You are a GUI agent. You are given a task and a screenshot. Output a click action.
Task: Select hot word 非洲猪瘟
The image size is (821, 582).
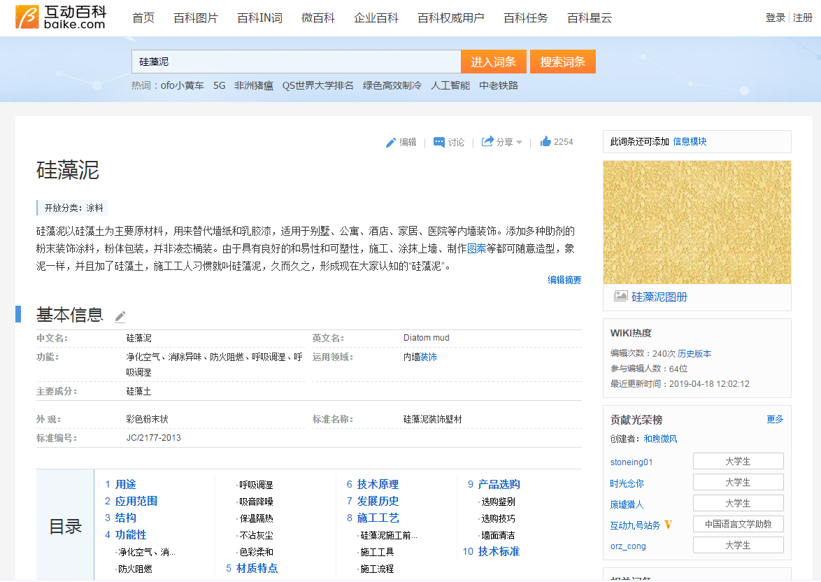[x=253, y=85]
